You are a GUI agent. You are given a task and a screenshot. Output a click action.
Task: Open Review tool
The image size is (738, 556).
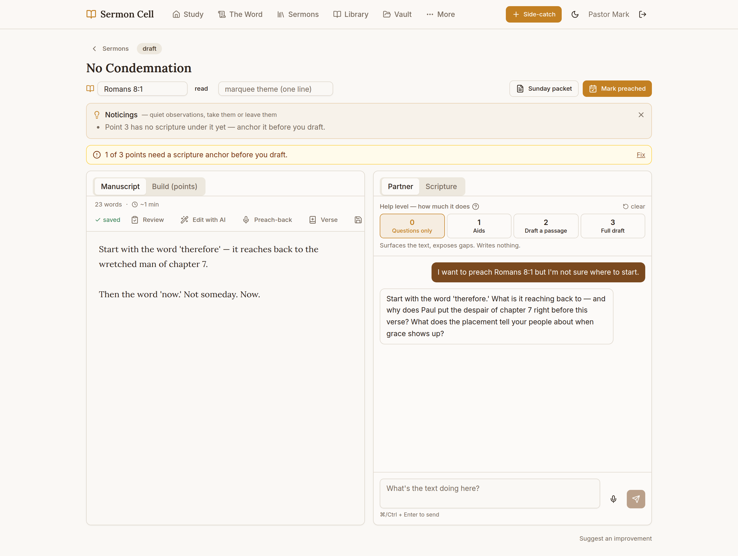(x=147, y=220)
